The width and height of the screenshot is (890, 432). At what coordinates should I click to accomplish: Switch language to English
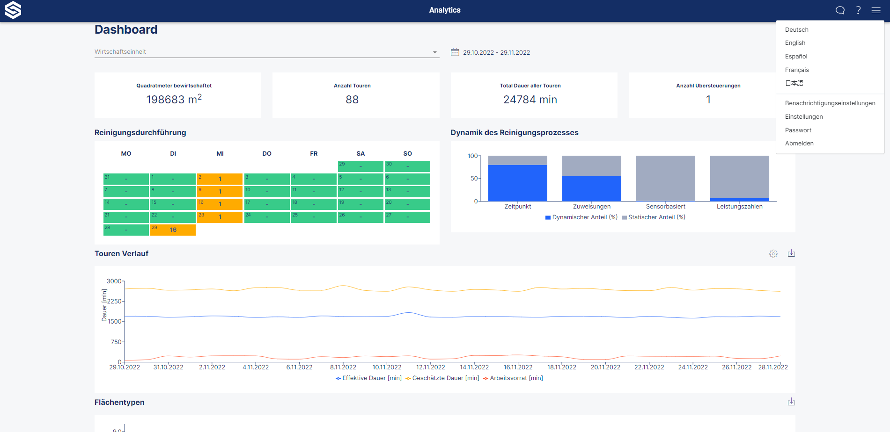point(795,43)
